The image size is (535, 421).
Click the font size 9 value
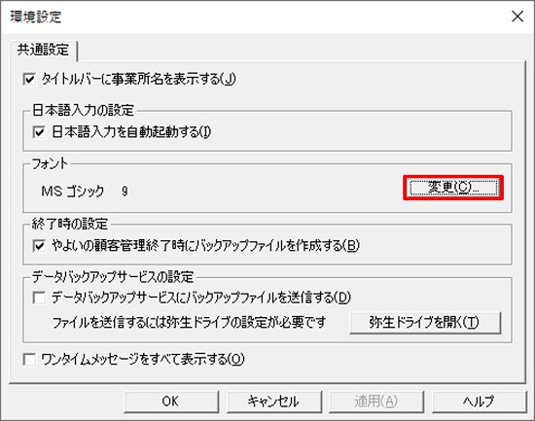(x=125, y=191)
